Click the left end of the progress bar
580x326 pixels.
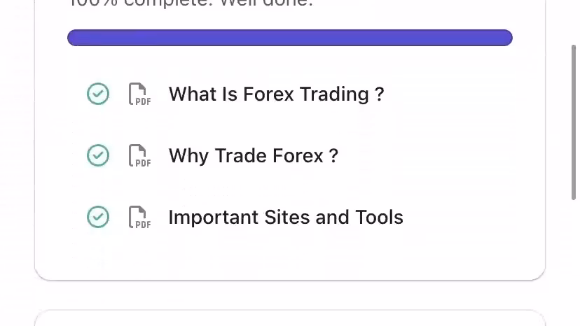(x=73, y=38)
